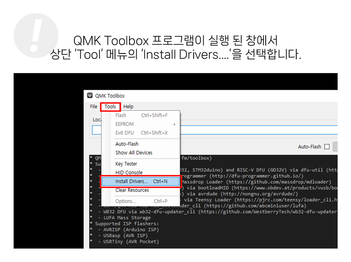The width and height of the screenshot is (351, 262).
Task: Click 'AVRISP (Arduino ISP)' log line
Action: [131, 229]
